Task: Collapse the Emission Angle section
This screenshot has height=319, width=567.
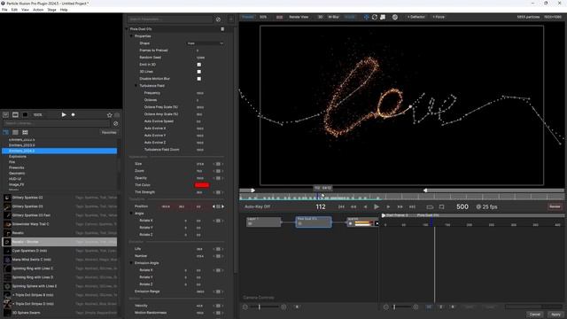Action: click(131, 263)
